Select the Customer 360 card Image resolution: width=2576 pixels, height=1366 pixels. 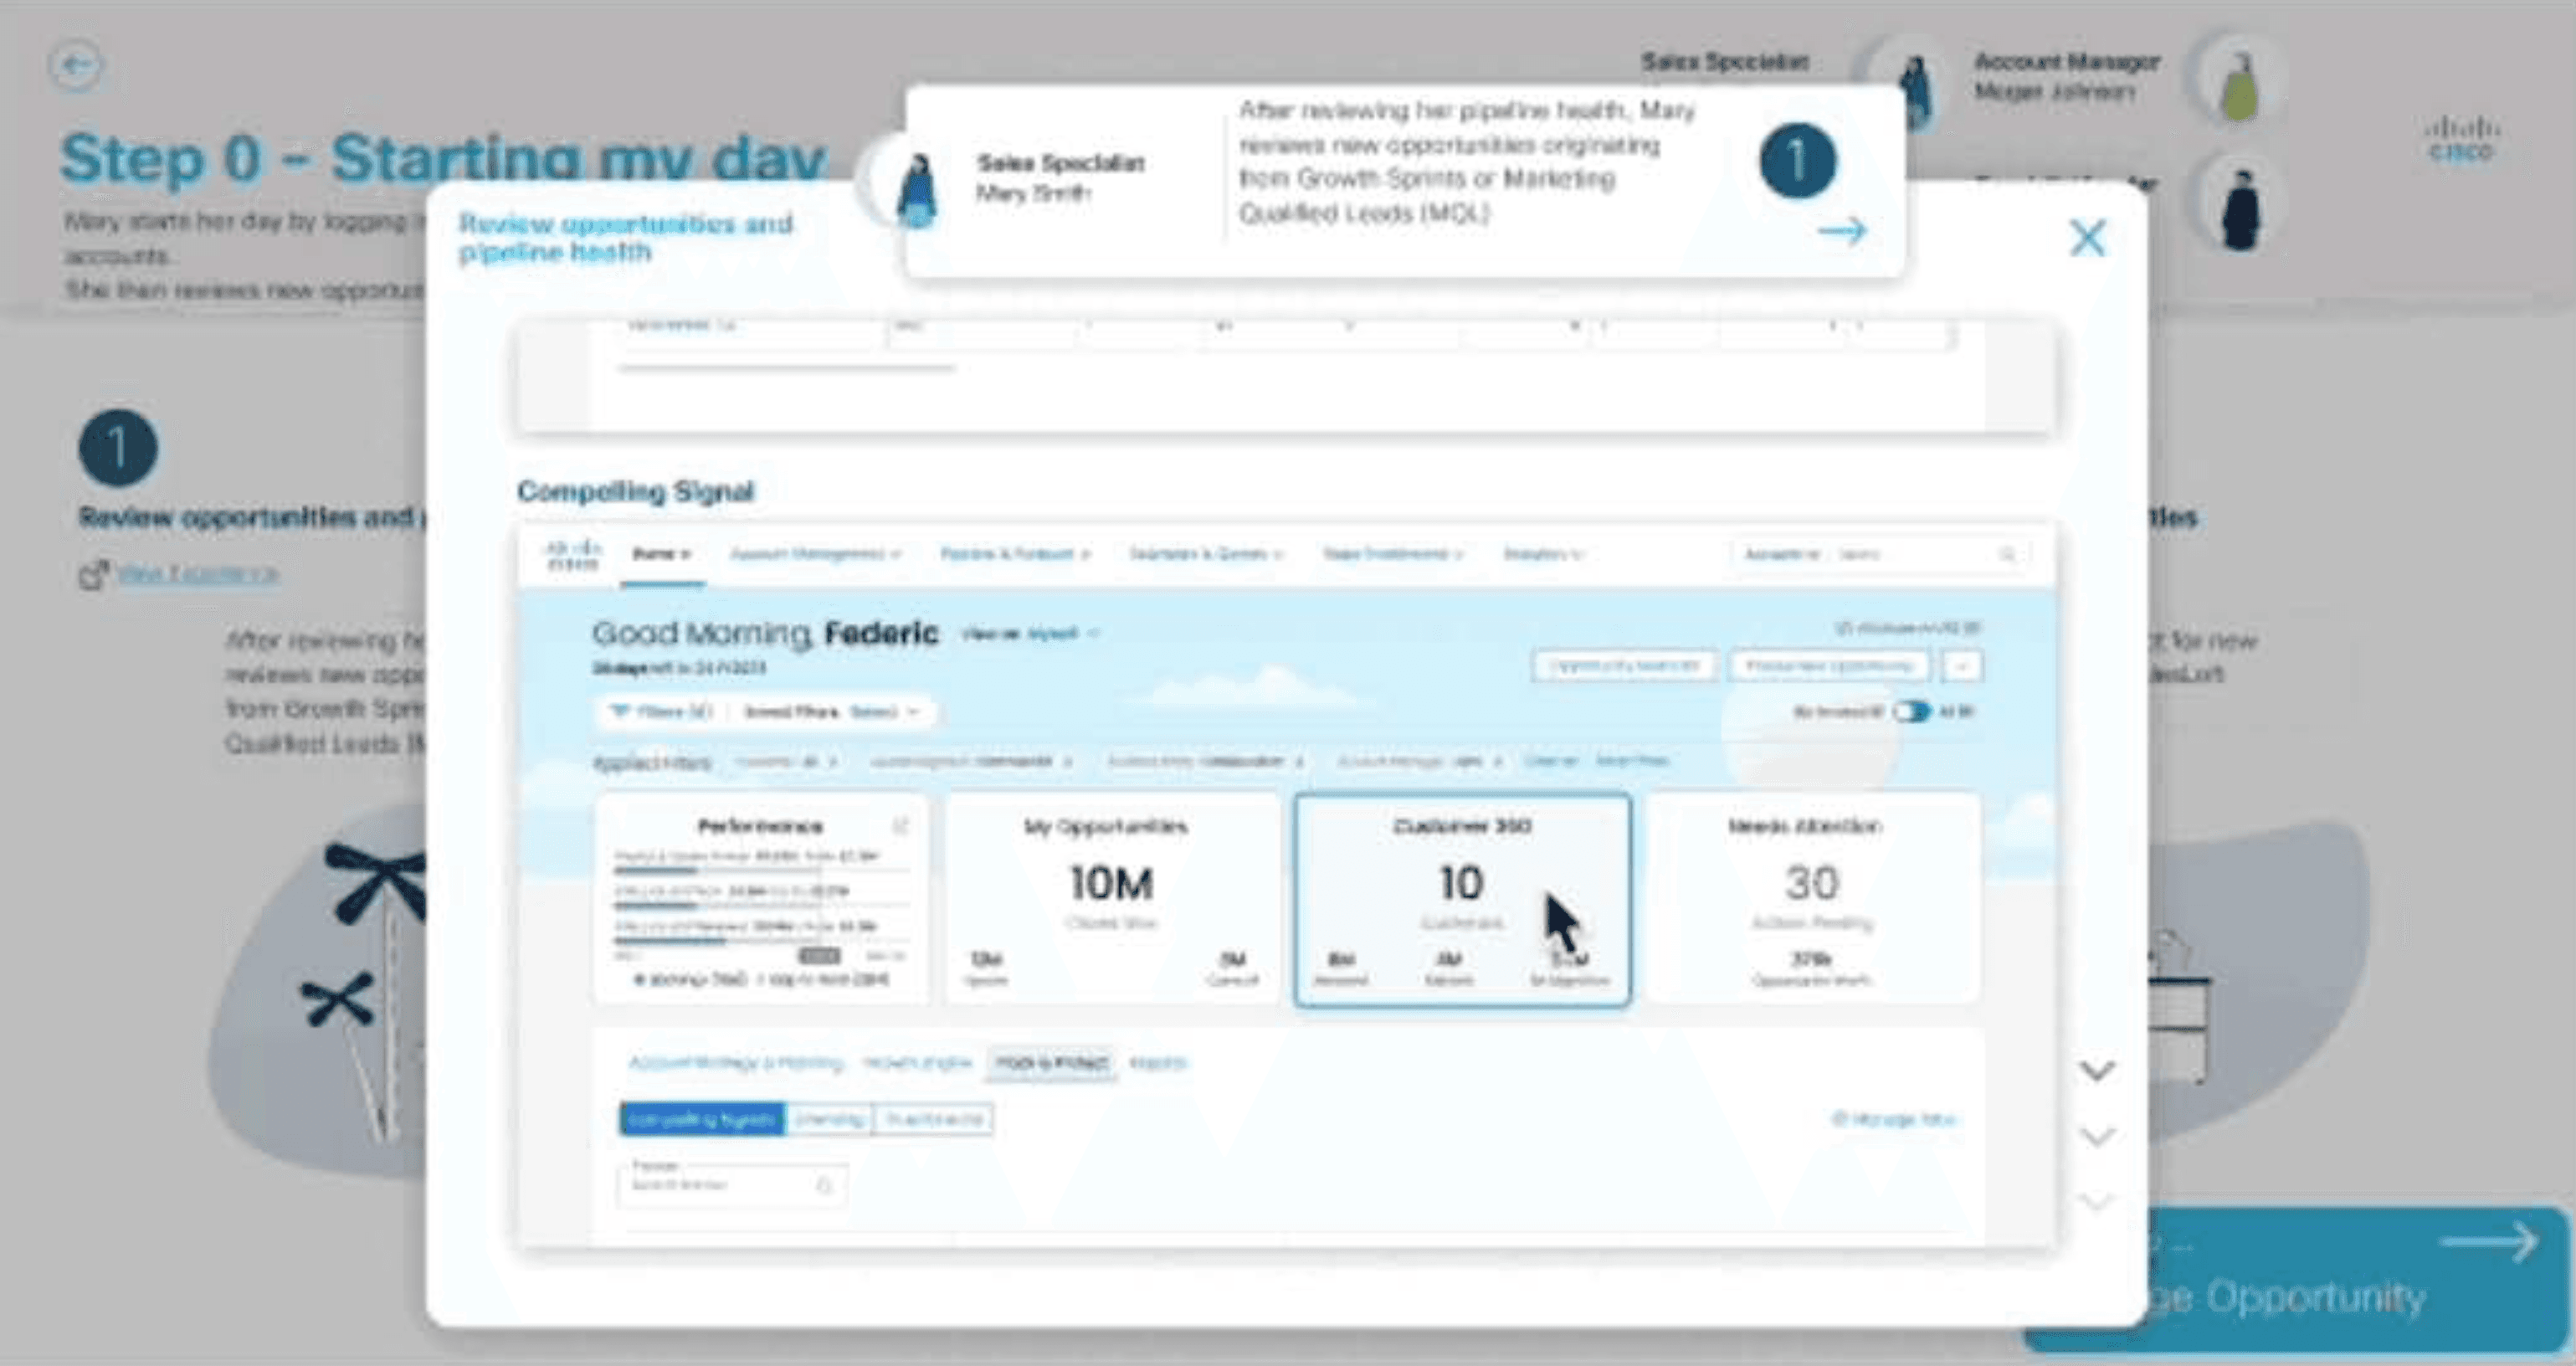click(x=1462, y=899)
